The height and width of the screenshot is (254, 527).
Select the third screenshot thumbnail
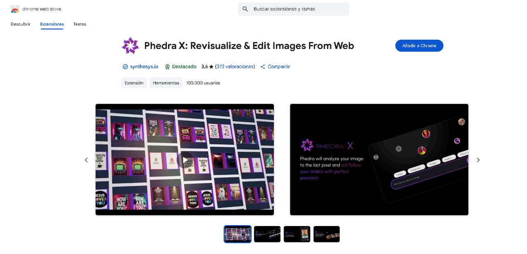pyautogui.click(x=297, y=234)
